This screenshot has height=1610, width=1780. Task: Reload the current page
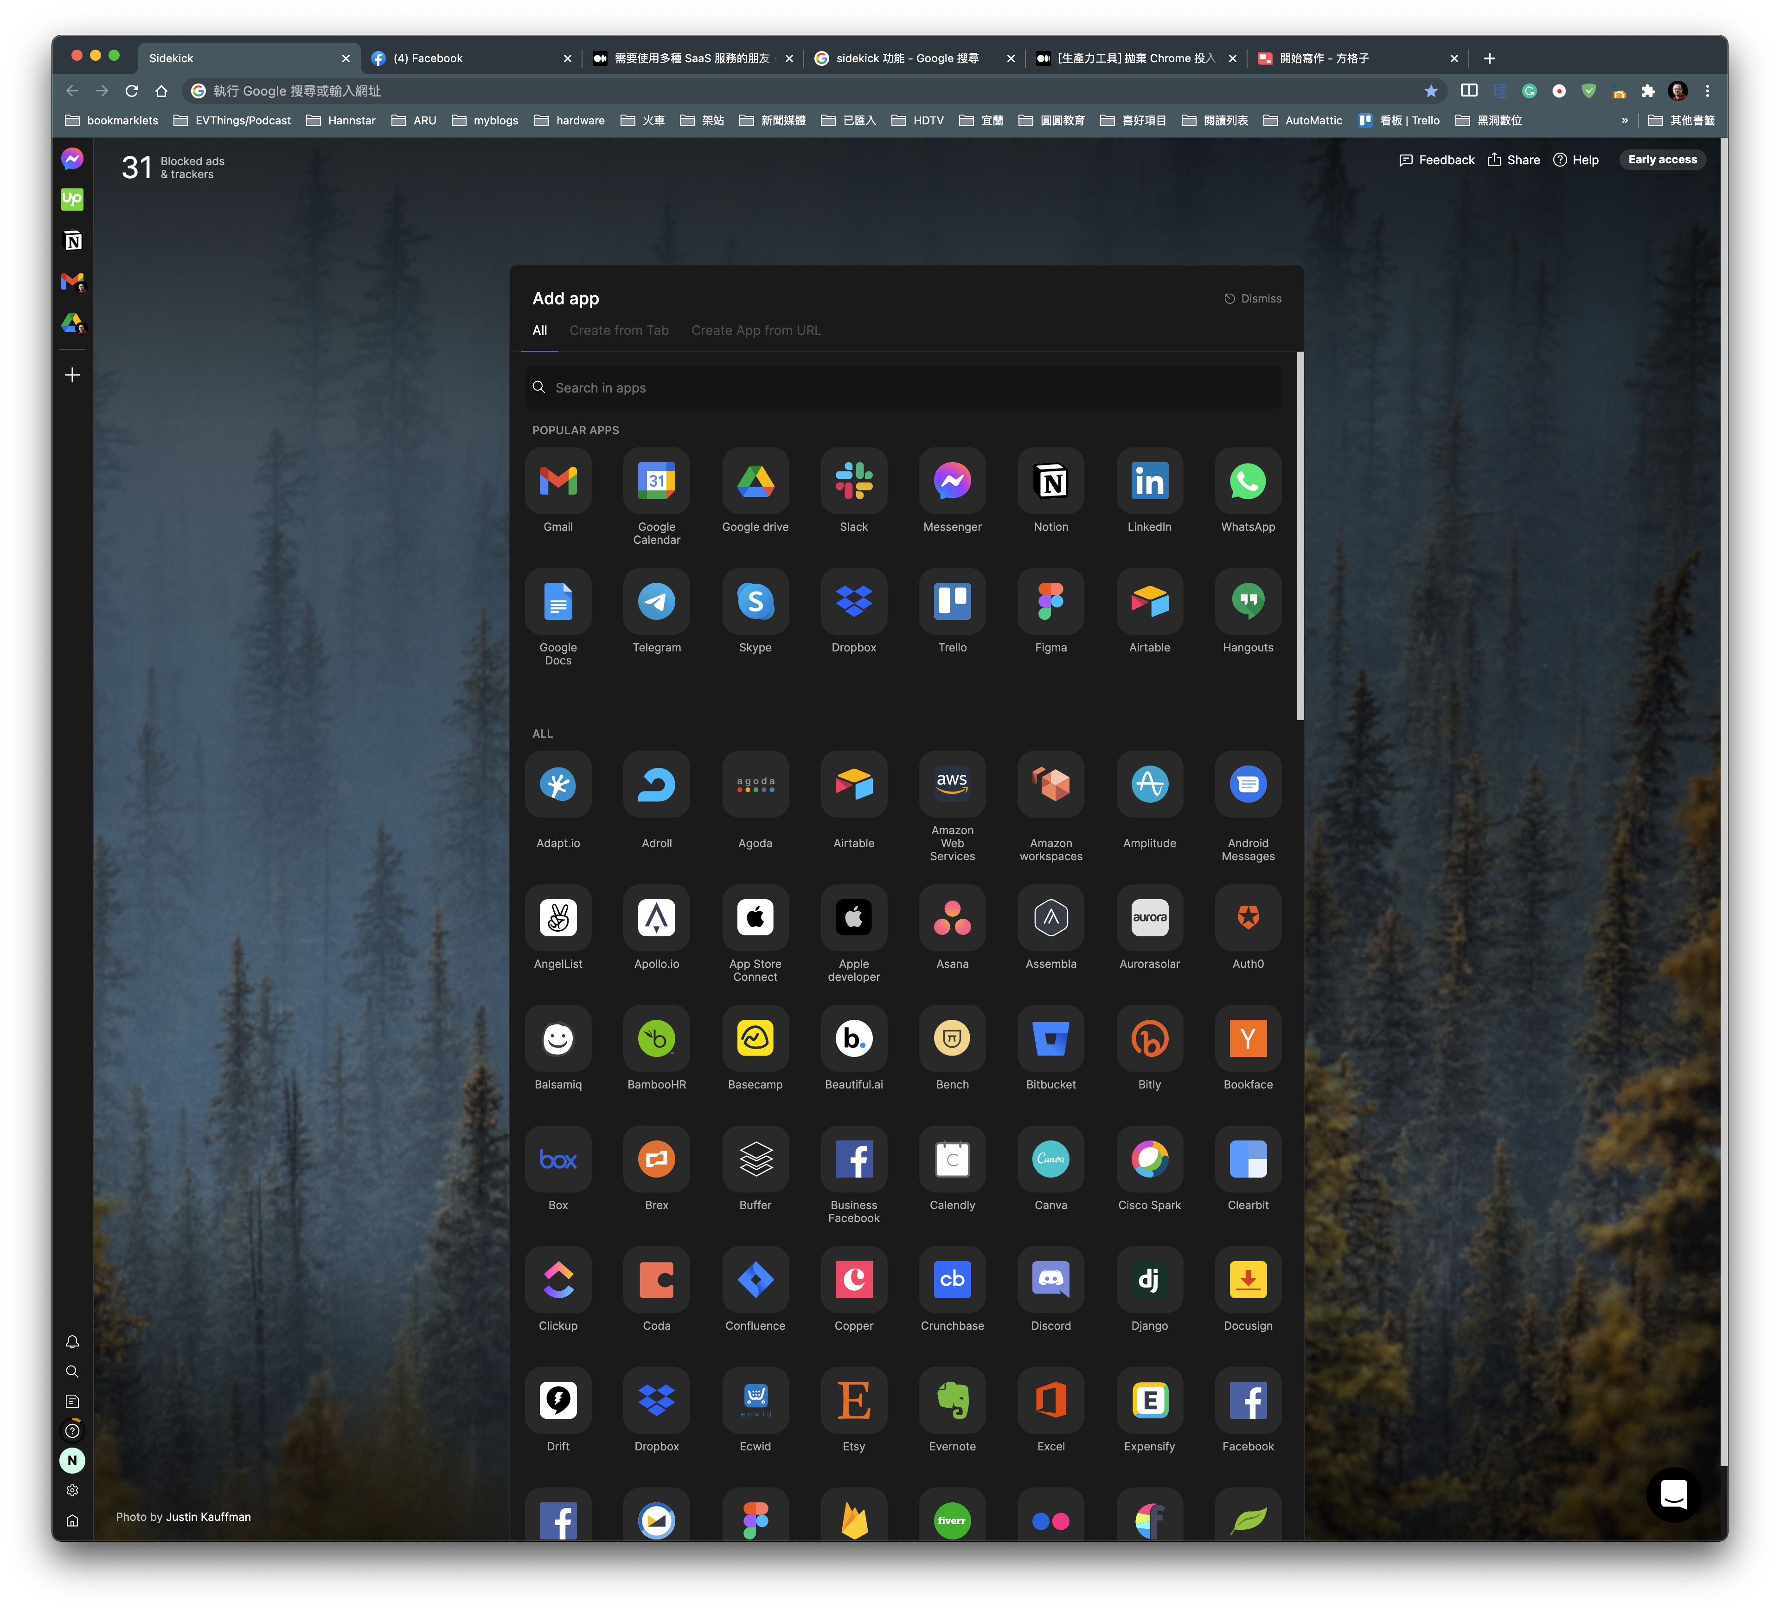(132, 91)
